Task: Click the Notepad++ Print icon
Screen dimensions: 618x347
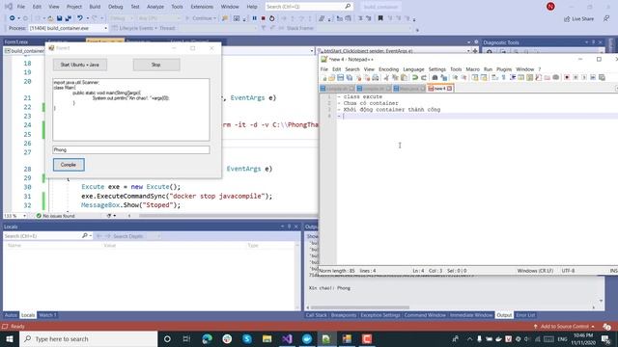Action: point(376,77)
